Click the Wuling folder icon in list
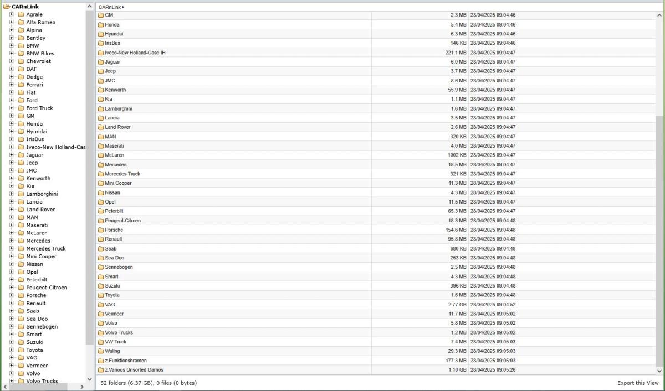The image size is (665, 391). click(101, 351)
